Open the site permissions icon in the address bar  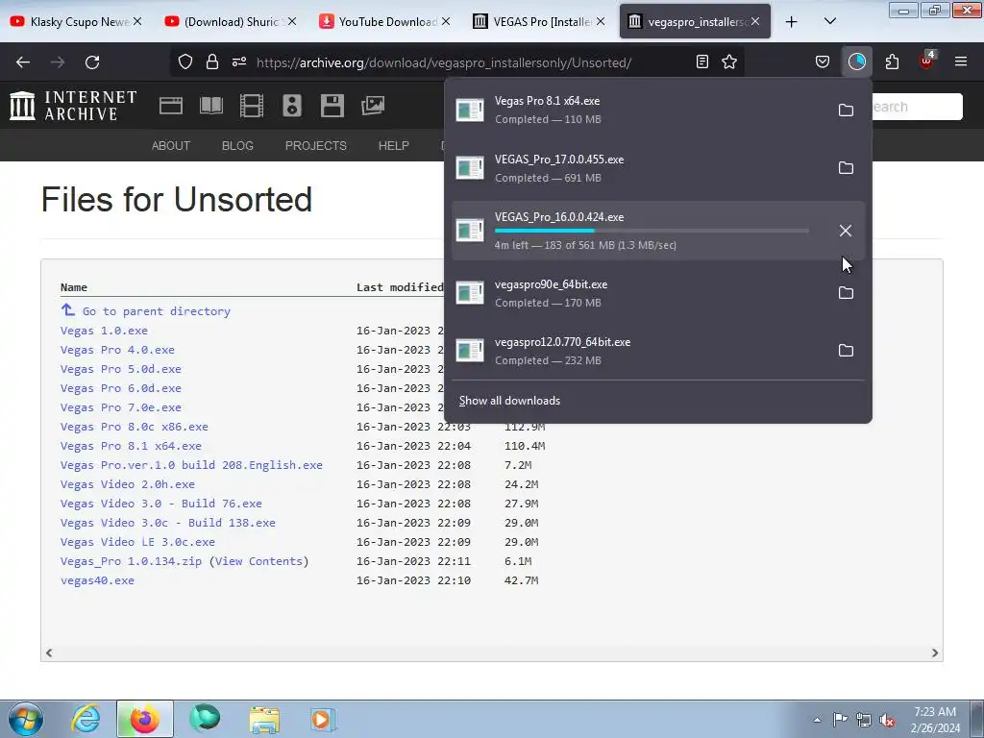pos(239,61)
